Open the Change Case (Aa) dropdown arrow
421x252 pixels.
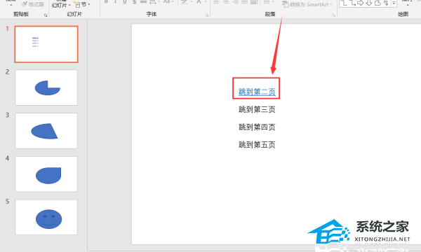[173, 2]
